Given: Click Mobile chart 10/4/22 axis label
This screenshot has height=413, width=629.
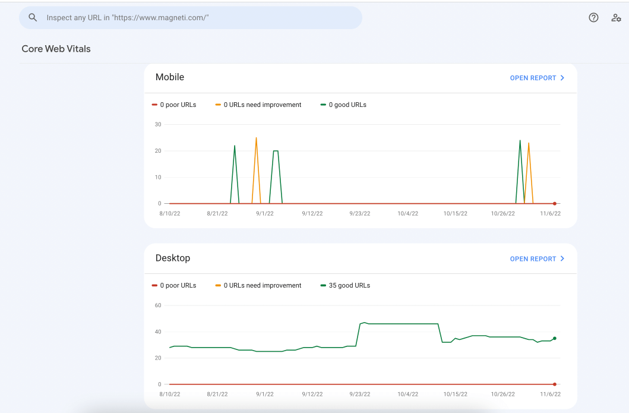Looking at the screenshot, I should point(408,213).
